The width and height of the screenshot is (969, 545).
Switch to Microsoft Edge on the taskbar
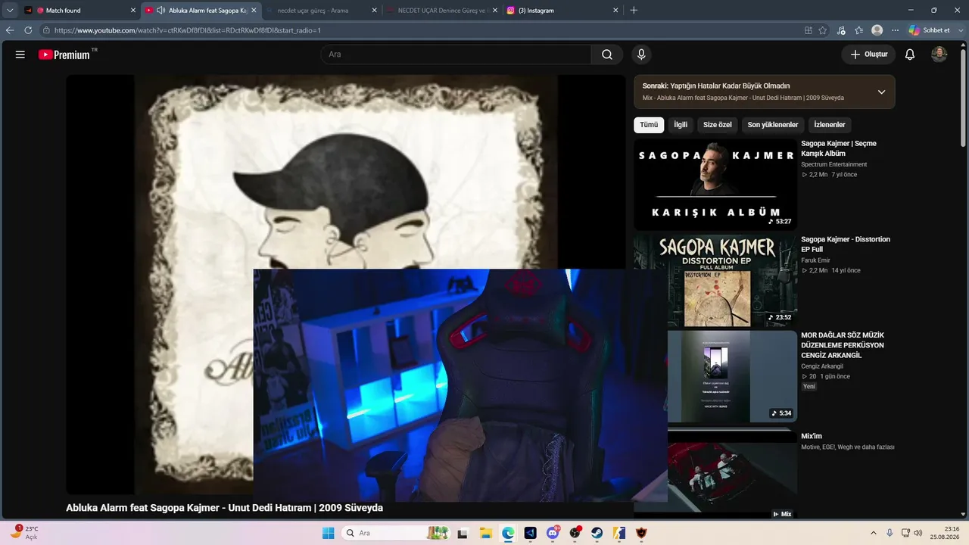pos(508,533)
